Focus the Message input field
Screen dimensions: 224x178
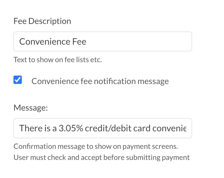pos(103,128)
